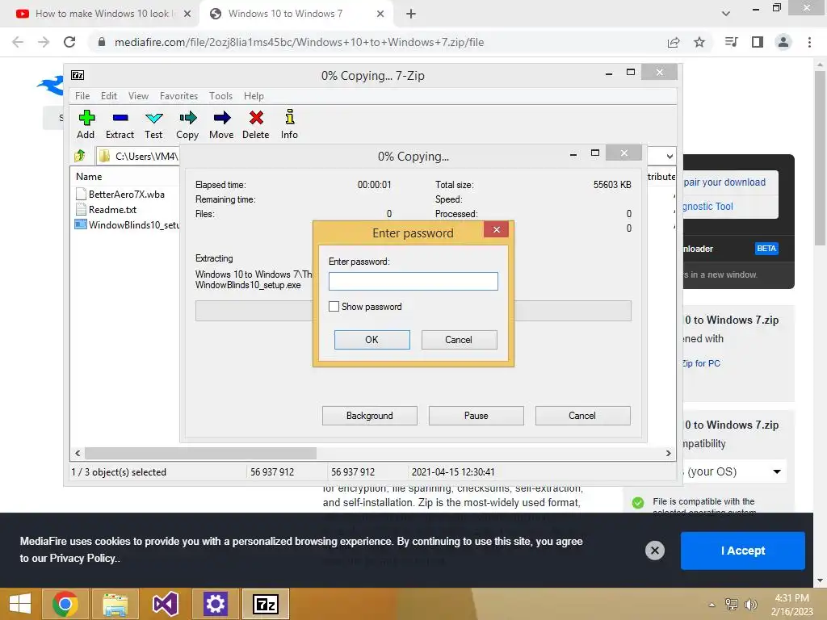827x620 pixels.
Task: Click OK in the Enter password dialog
Action: (372, 340)
